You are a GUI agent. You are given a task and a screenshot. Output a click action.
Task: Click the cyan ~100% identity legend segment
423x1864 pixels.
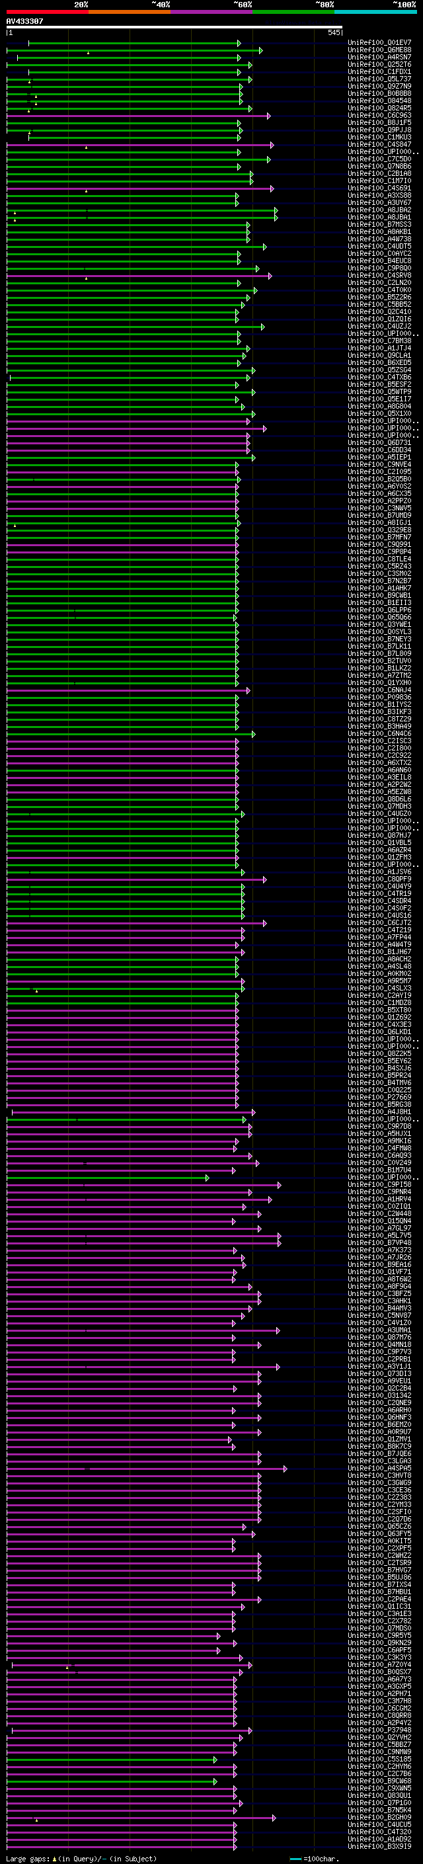click(x=376, y=12)
